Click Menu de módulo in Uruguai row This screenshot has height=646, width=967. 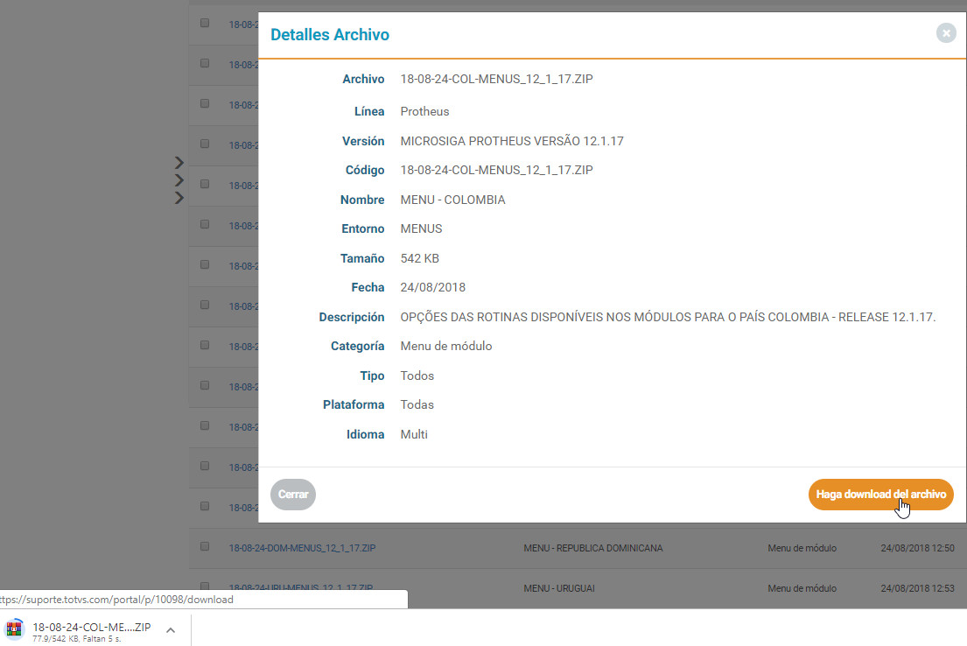coord(802,588)
